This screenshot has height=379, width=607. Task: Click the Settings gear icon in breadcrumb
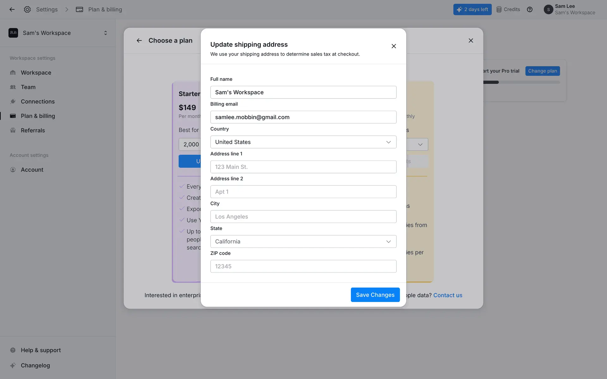[x=27, y=9]
